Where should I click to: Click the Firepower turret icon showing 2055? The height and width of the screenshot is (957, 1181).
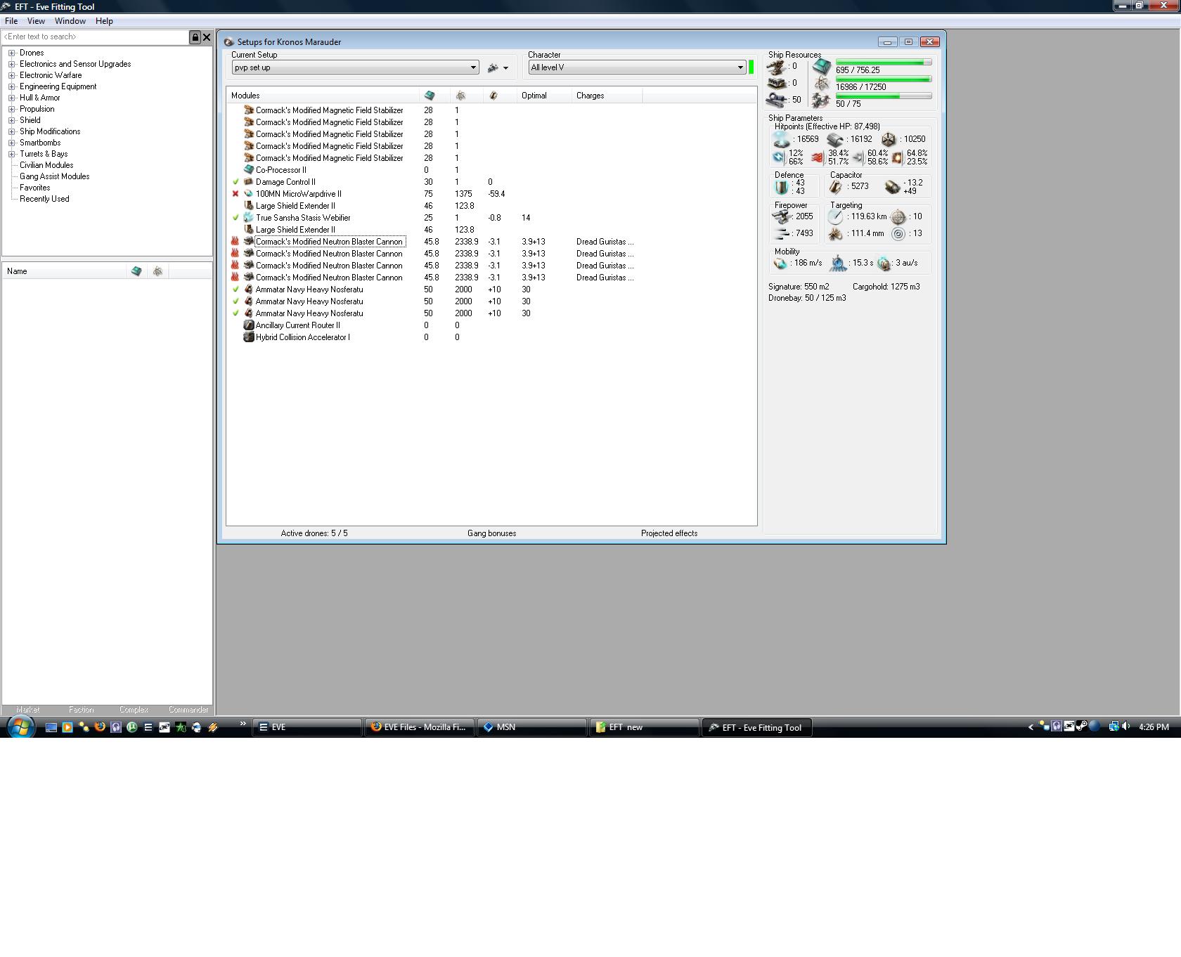(x=782, y=216)
